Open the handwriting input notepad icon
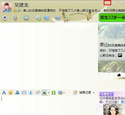This screenshot has height=115, width=125. [37, 93]
